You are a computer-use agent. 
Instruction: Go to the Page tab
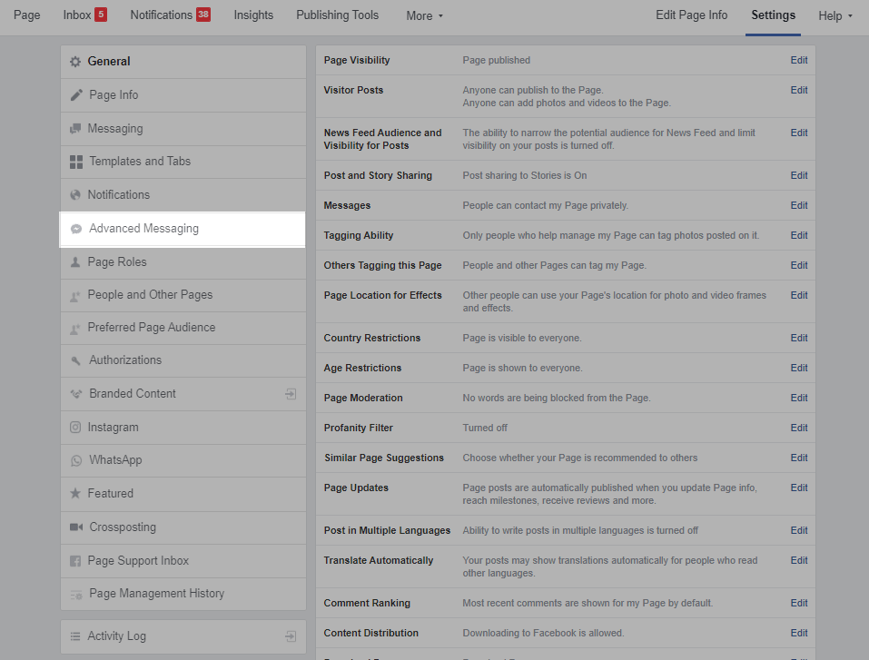tap(27, 15)
